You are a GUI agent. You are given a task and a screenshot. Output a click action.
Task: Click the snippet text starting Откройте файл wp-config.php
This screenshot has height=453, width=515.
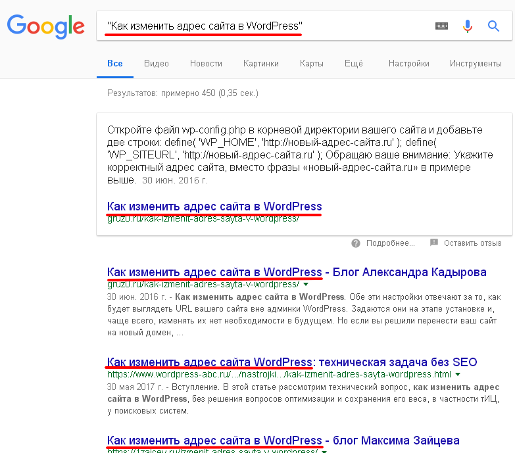[x=300, y=155]
